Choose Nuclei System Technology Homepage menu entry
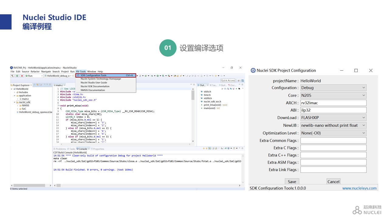The image size is (389, 219). 101,79
